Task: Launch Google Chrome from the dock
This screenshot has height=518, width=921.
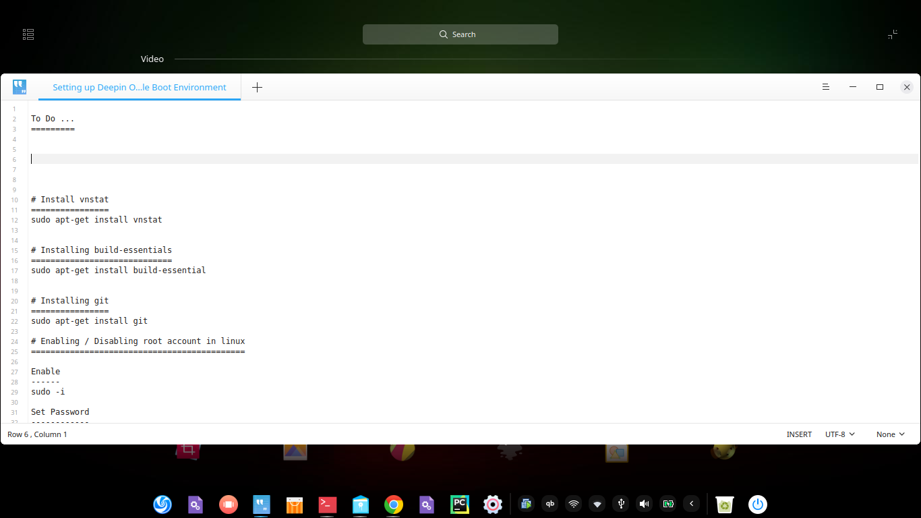Action: click(393, 505)
